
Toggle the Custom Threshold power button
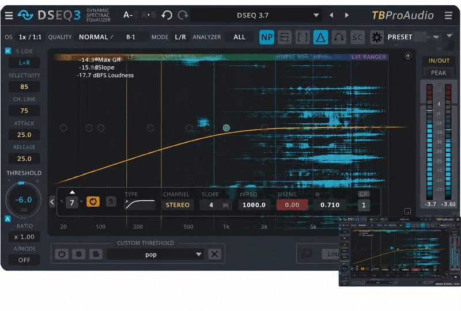tap(62, 254)
